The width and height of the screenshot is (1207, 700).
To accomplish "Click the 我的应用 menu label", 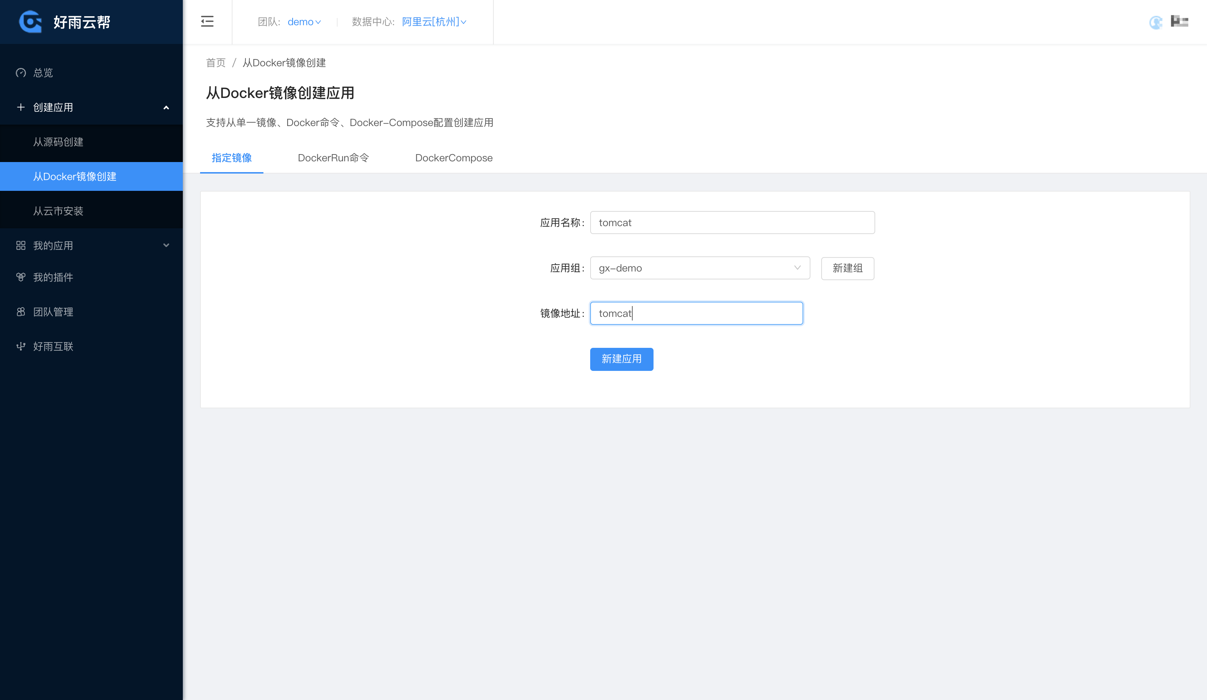I will click(x=53, y=245).
